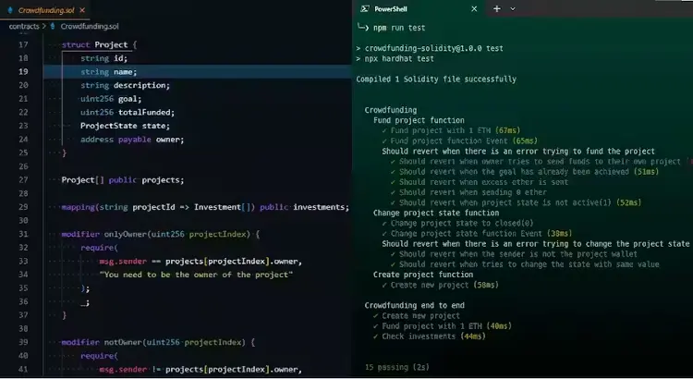Click 'Fund project function Event (65ms)' result
The image size is (693, 379).
459,141
